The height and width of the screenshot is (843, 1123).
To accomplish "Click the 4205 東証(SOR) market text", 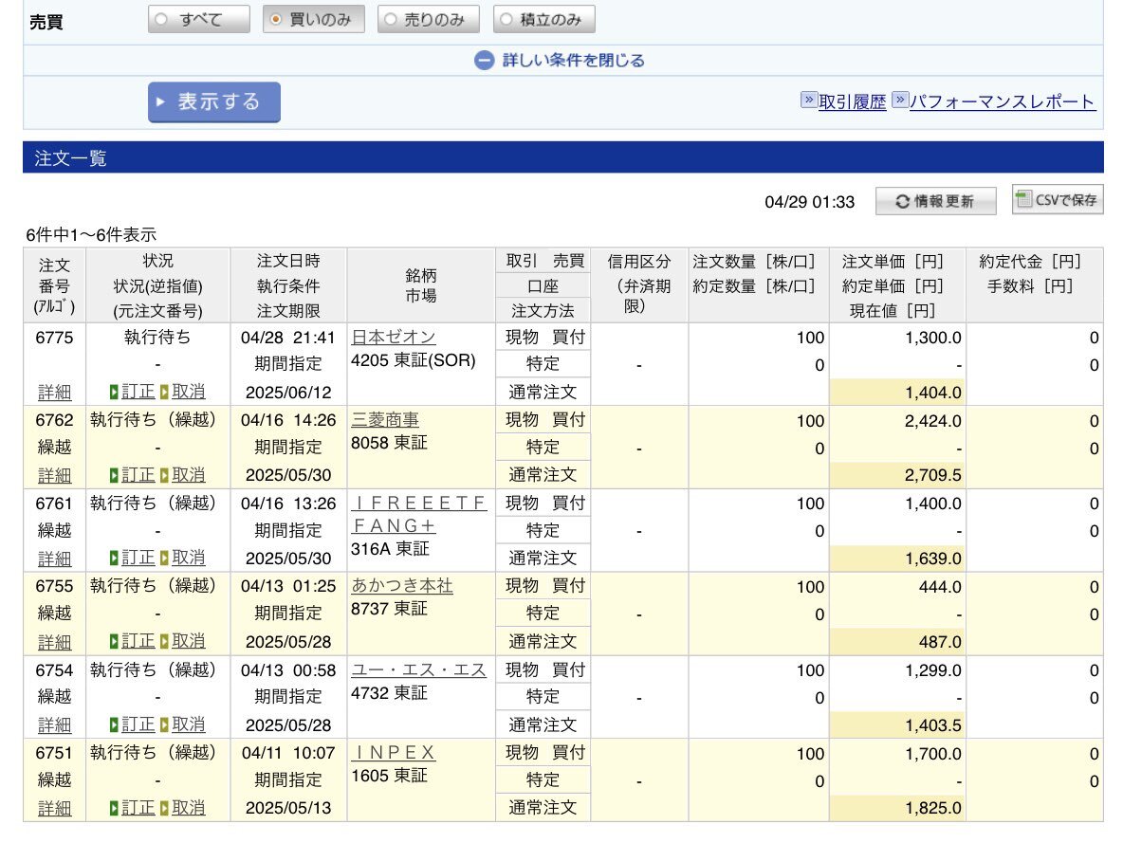I will coord(414,360).
